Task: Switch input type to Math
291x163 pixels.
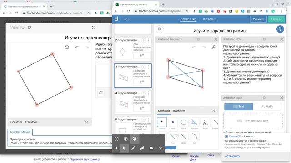Action: pyautogui.click(x=267, y=107)
